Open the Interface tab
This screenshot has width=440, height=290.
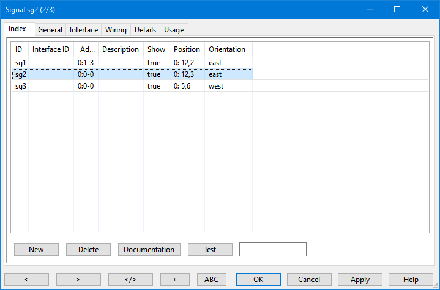pos(84,30)
